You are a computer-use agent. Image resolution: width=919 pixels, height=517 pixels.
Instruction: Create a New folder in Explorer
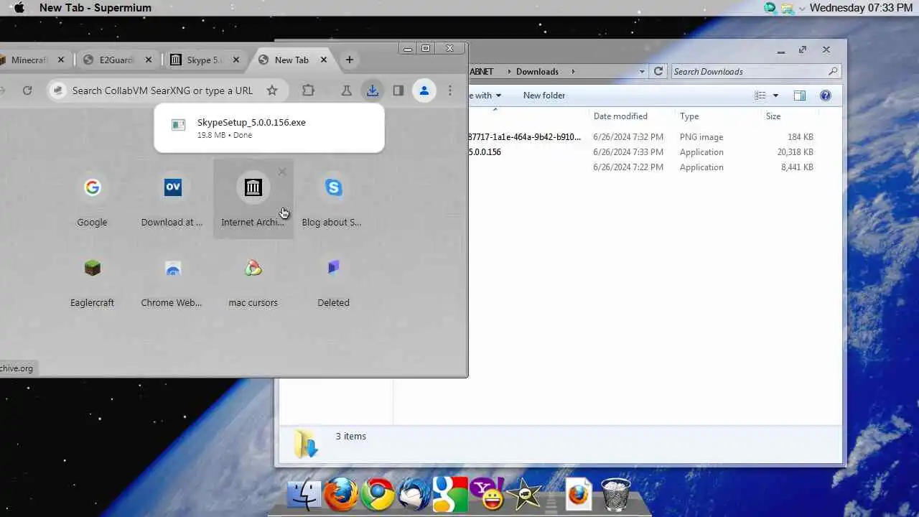pos(544,96)
